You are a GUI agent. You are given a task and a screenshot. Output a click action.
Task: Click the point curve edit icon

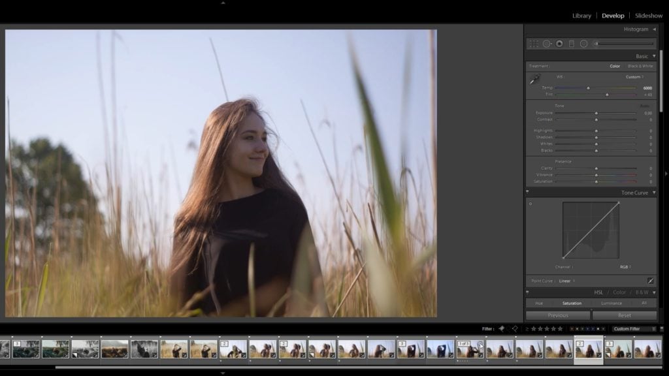point(650,281)
